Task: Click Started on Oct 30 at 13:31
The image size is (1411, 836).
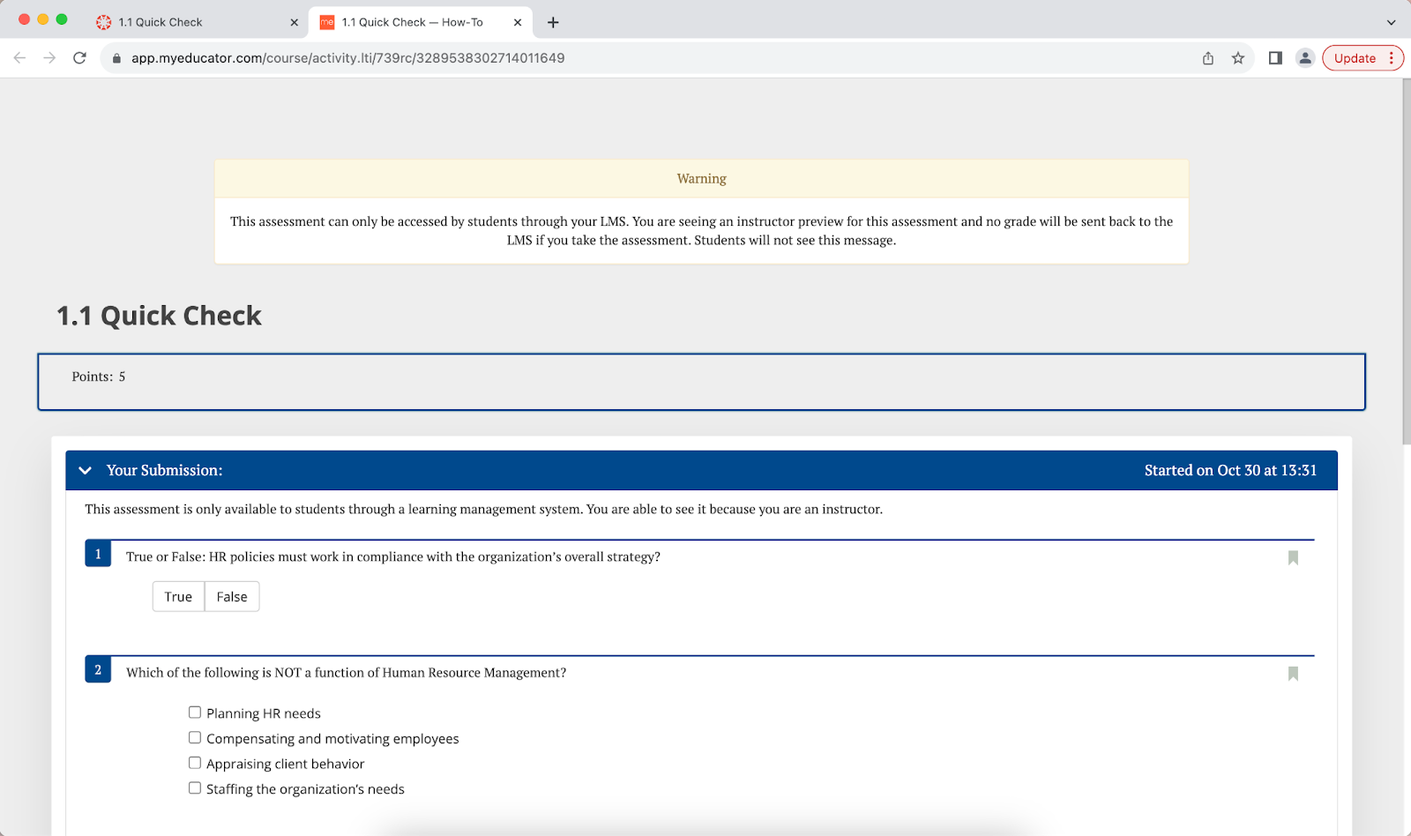Action: (x=1230, y=471)
